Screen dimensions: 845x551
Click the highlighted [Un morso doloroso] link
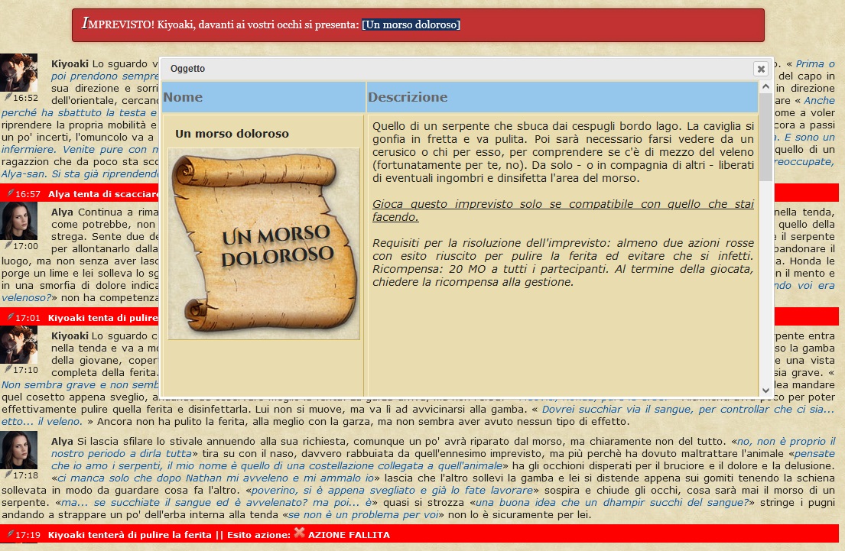pos(411,24)
